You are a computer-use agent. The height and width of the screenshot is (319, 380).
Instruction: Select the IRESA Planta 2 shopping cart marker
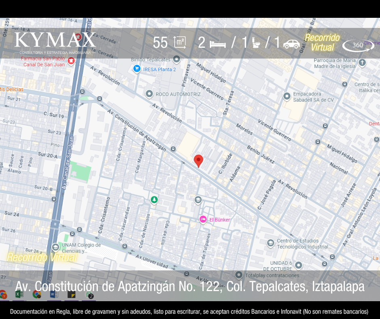(x=137, y=69)
